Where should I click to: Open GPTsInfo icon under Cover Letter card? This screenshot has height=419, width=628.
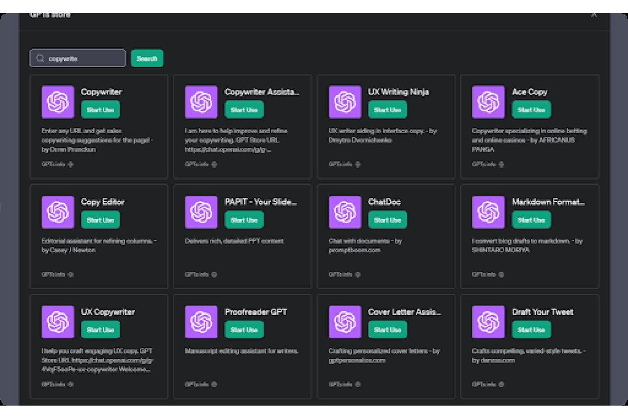point(358,384)
